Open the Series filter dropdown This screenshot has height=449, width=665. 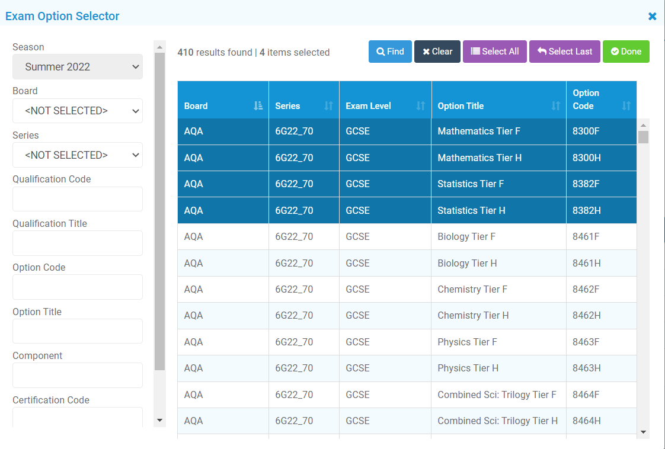pyautogui.click(x=78, y=155)
